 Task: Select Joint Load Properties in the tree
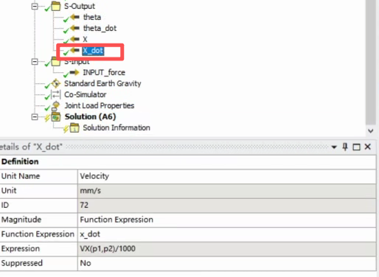(100, 105)
